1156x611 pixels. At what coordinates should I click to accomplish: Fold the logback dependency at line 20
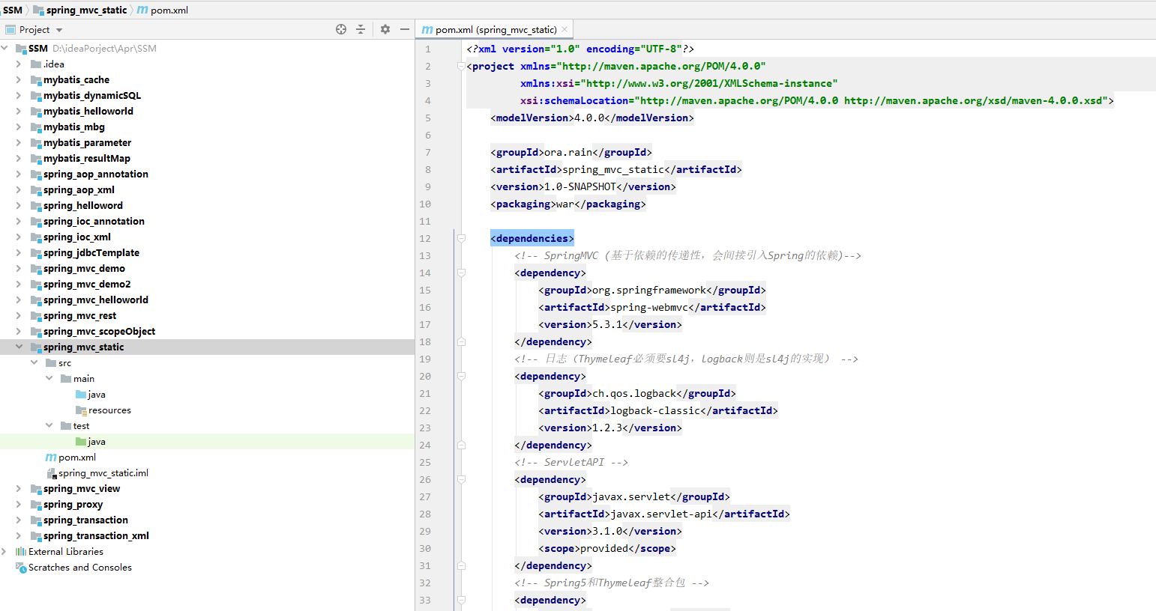tap(461, 376)
